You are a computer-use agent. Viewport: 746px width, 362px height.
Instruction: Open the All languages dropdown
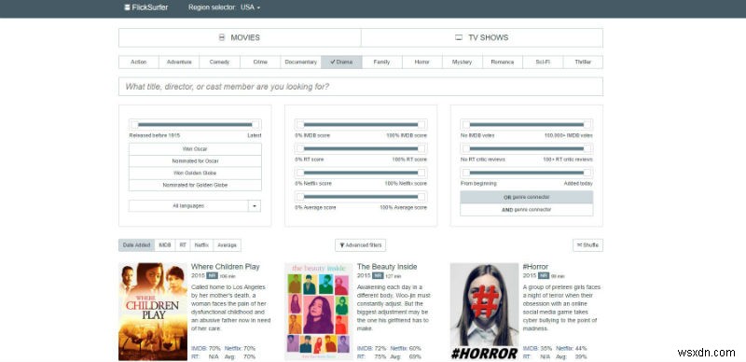[x=188, y=206]
